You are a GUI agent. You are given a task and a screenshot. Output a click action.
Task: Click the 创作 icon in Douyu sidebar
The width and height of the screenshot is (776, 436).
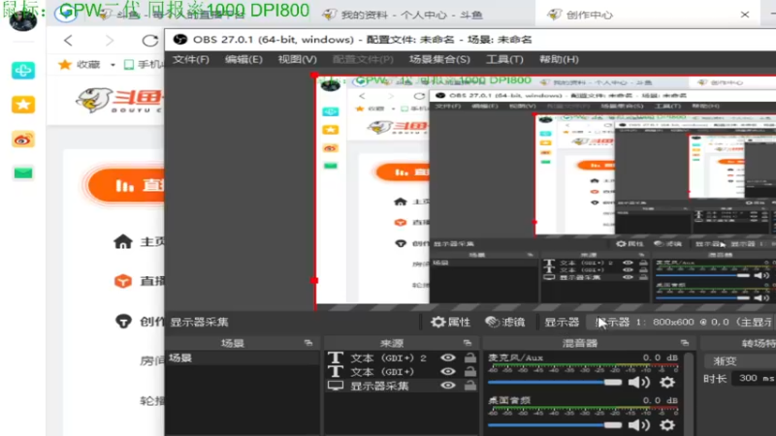pyautogui.click(x=123, y=322)
